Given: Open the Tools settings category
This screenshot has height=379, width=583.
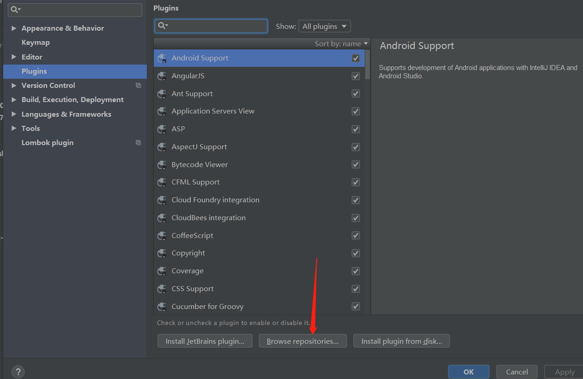Looking at the screenshot, I should (x=31, y=129).
